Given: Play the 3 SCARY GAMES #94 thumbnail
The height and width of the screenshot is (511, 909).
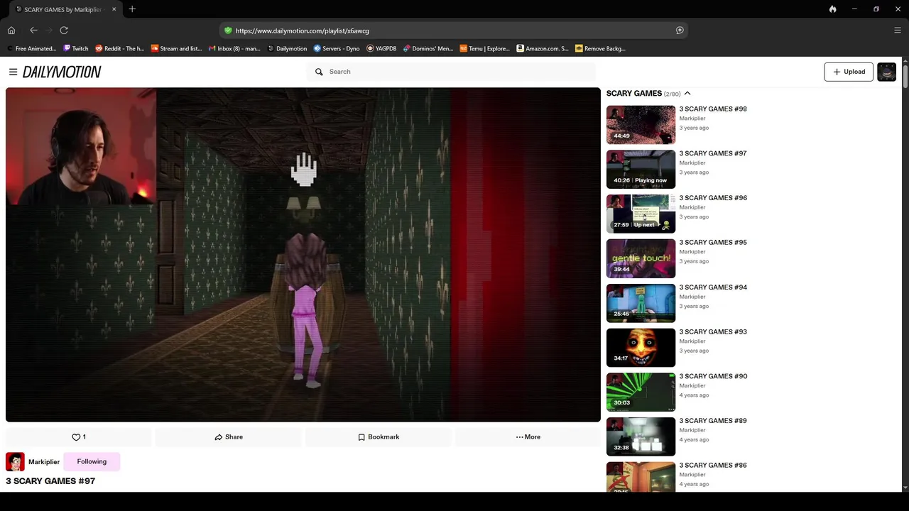Looking at the screenshot, I should (x=641, y=303).
